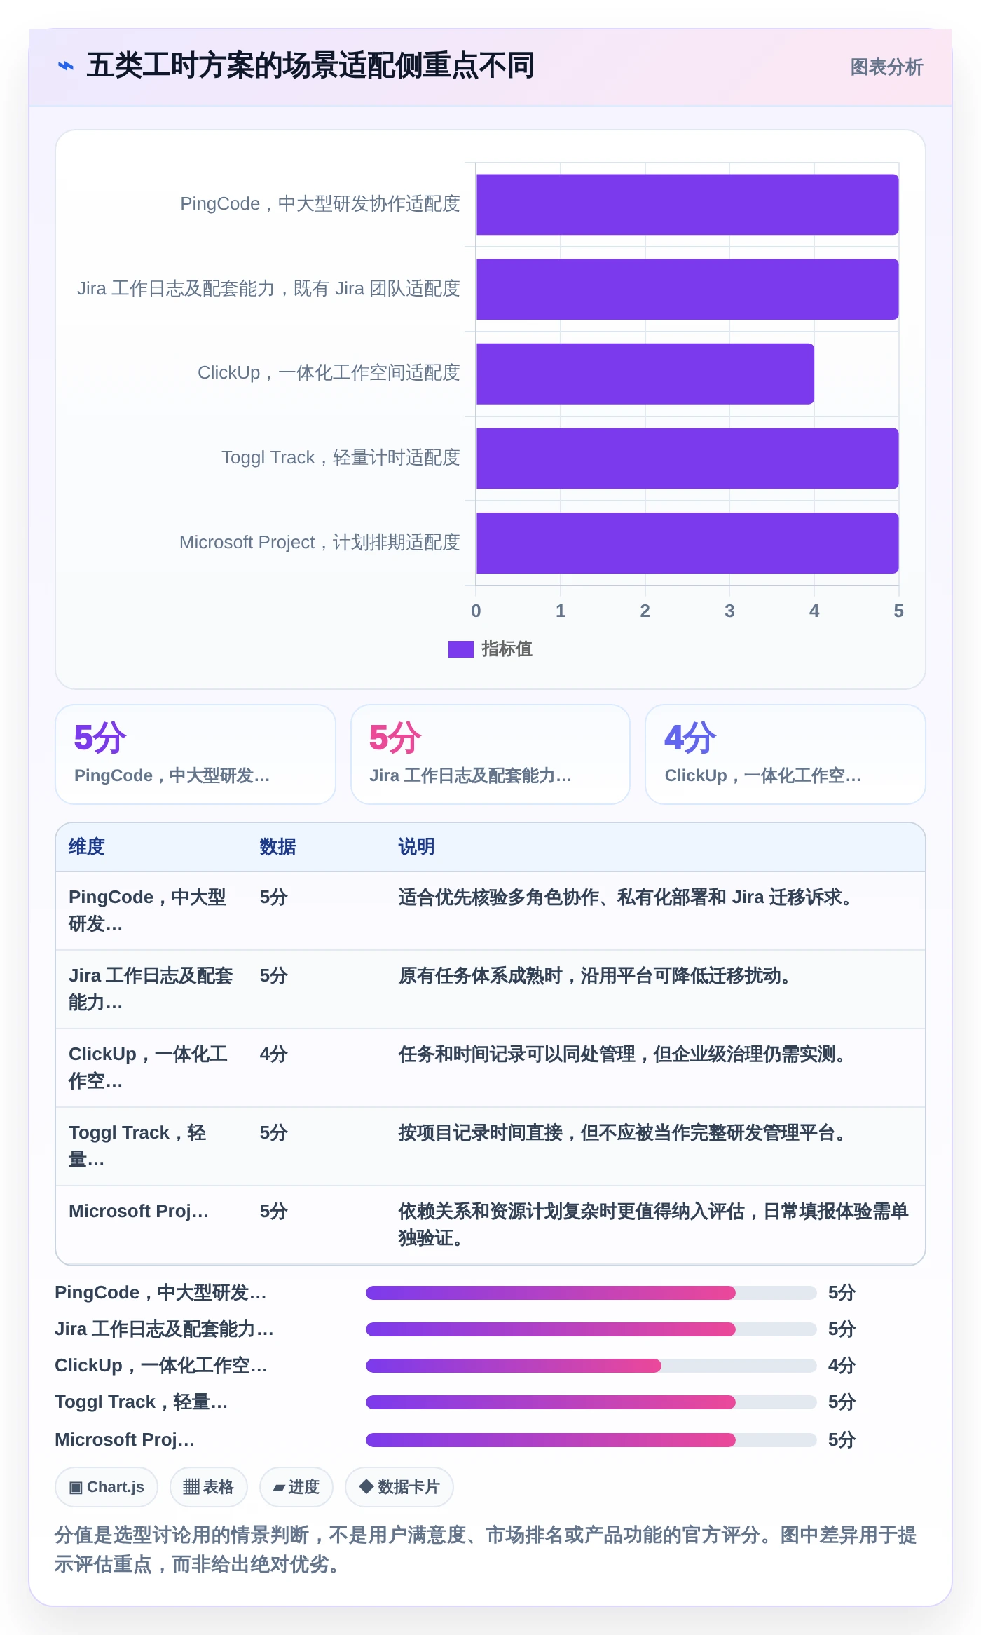Select the PingCode，中大型研发… table row name

tap(149, 911)
